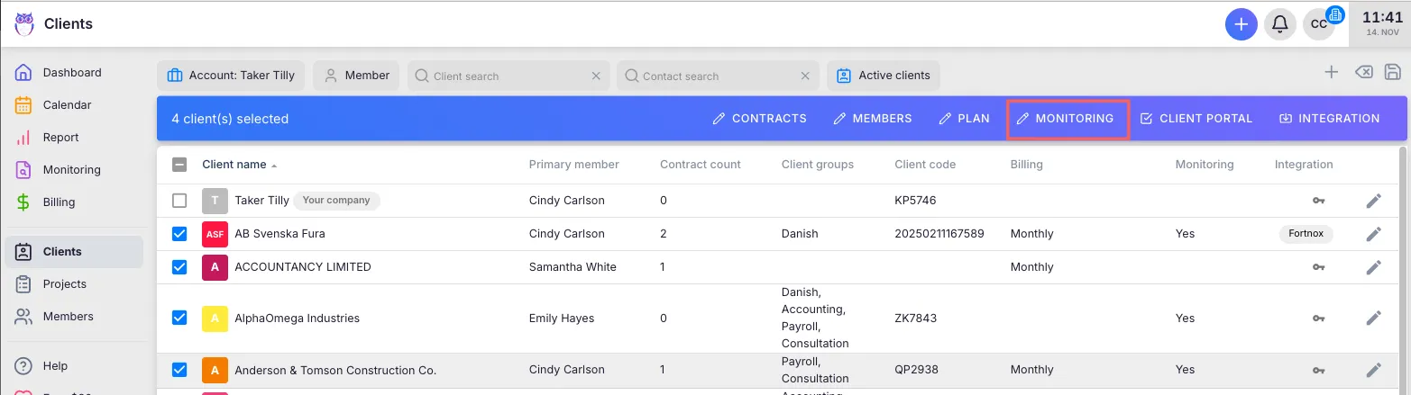1411x395 pixels.
Task: Click the save filter floppy icon
Action: coord(1392,73)
